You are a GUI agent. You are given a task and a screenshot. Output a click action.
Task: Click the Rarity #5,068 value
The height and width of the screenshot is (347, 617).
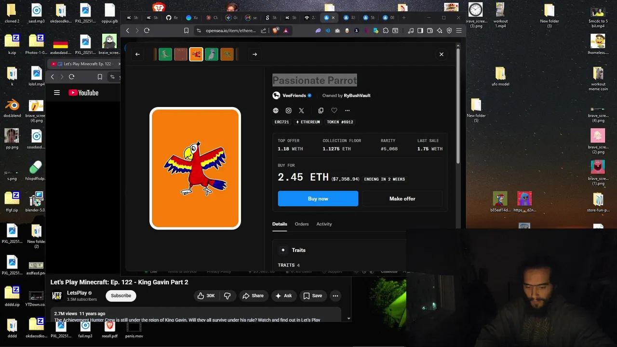click(x=389, y=149)
